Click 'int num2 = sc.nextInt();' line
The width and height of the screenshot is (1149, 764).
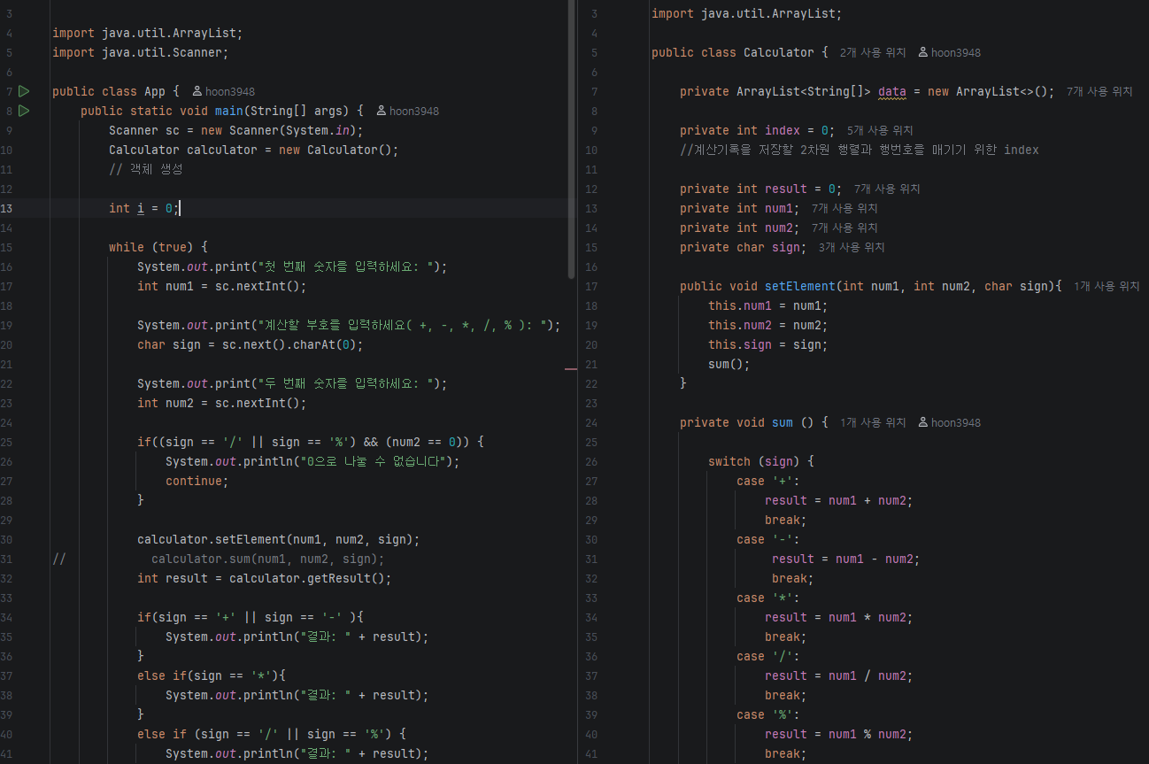coord(222,403)
